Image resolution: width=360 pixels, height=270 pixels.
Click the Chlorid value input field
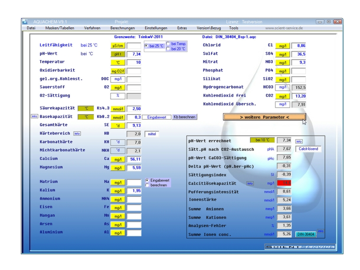tap(299, 46)
